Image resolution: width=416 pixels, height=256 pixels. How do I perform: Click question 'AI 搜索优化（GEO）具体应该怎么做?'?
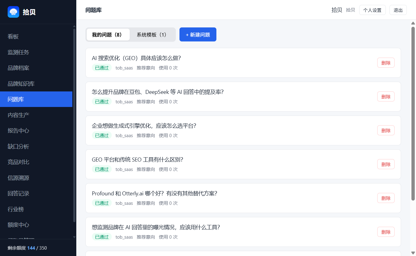tap(136, 58)
